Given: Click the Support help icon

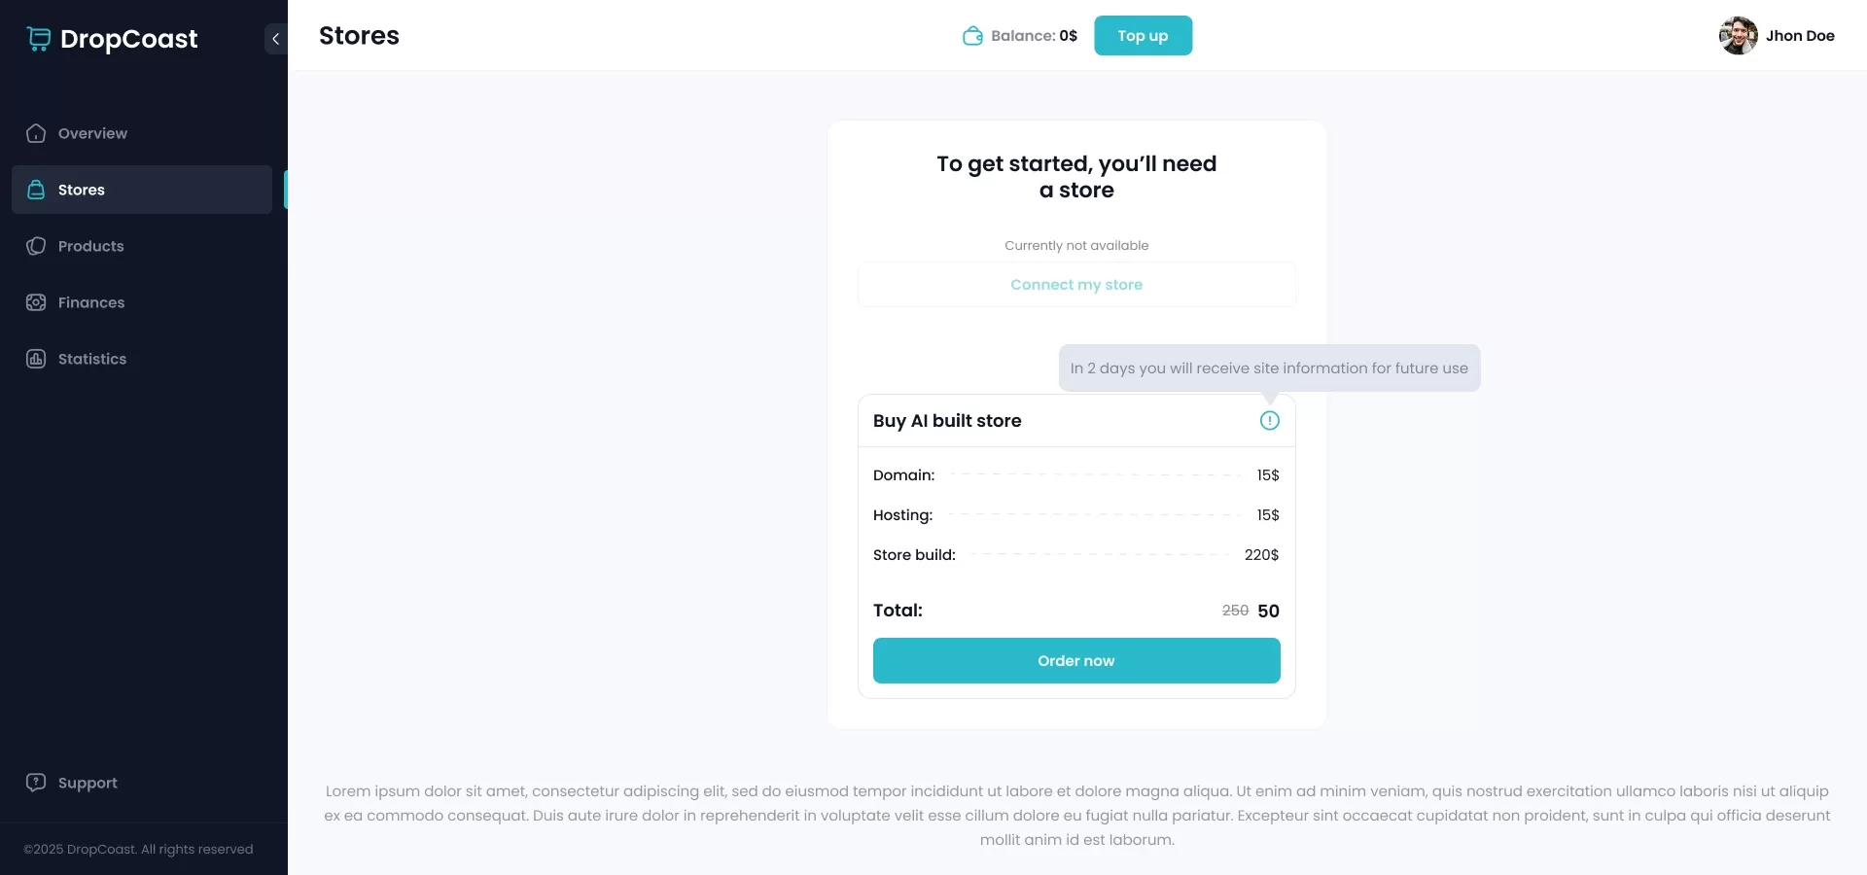Looking at the screenshot, I should 36,783.
